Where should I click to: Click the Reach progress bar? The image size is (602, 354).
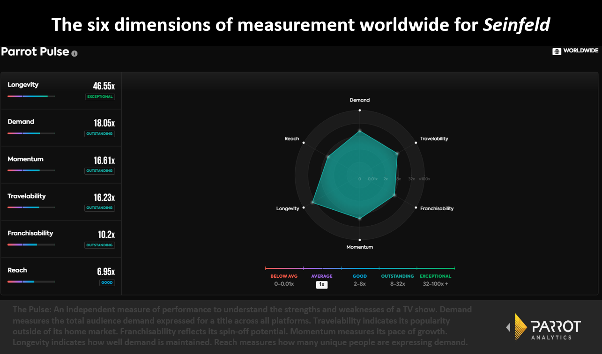31,281
